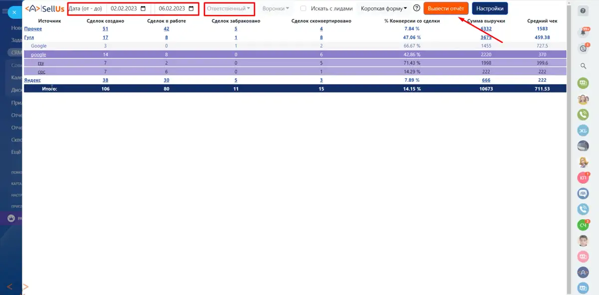Open notifications bell with 99+ badge
The width and height of the screenshot is (599, 295).
tap(583, 32)
